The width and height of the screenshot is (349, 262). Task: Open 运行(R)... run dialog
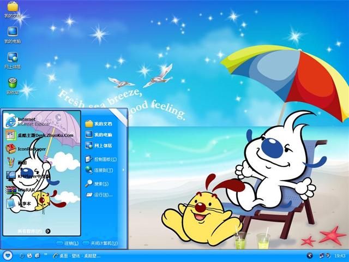tap(99, 195)
